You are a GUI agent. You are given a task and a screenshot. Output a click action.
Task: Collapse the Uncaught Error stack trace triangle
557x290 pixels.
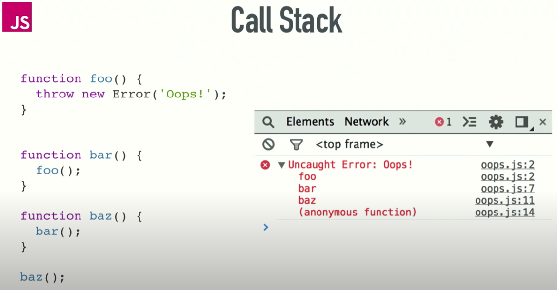coord(281,165)
